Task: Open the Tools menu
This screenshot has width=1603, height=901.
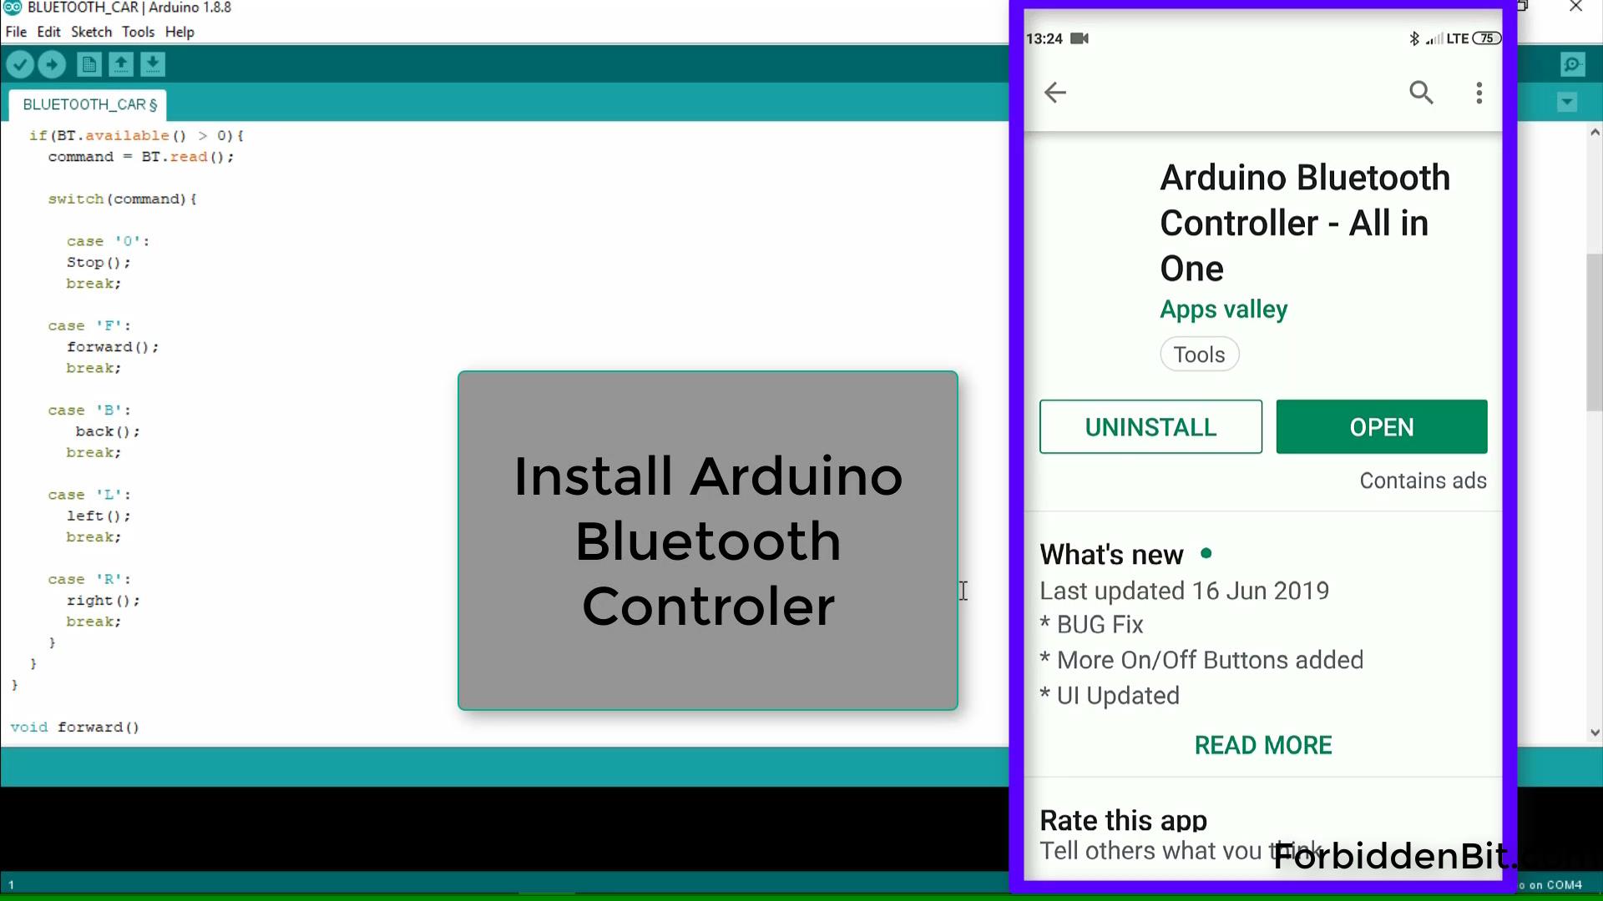Action: 138,32
